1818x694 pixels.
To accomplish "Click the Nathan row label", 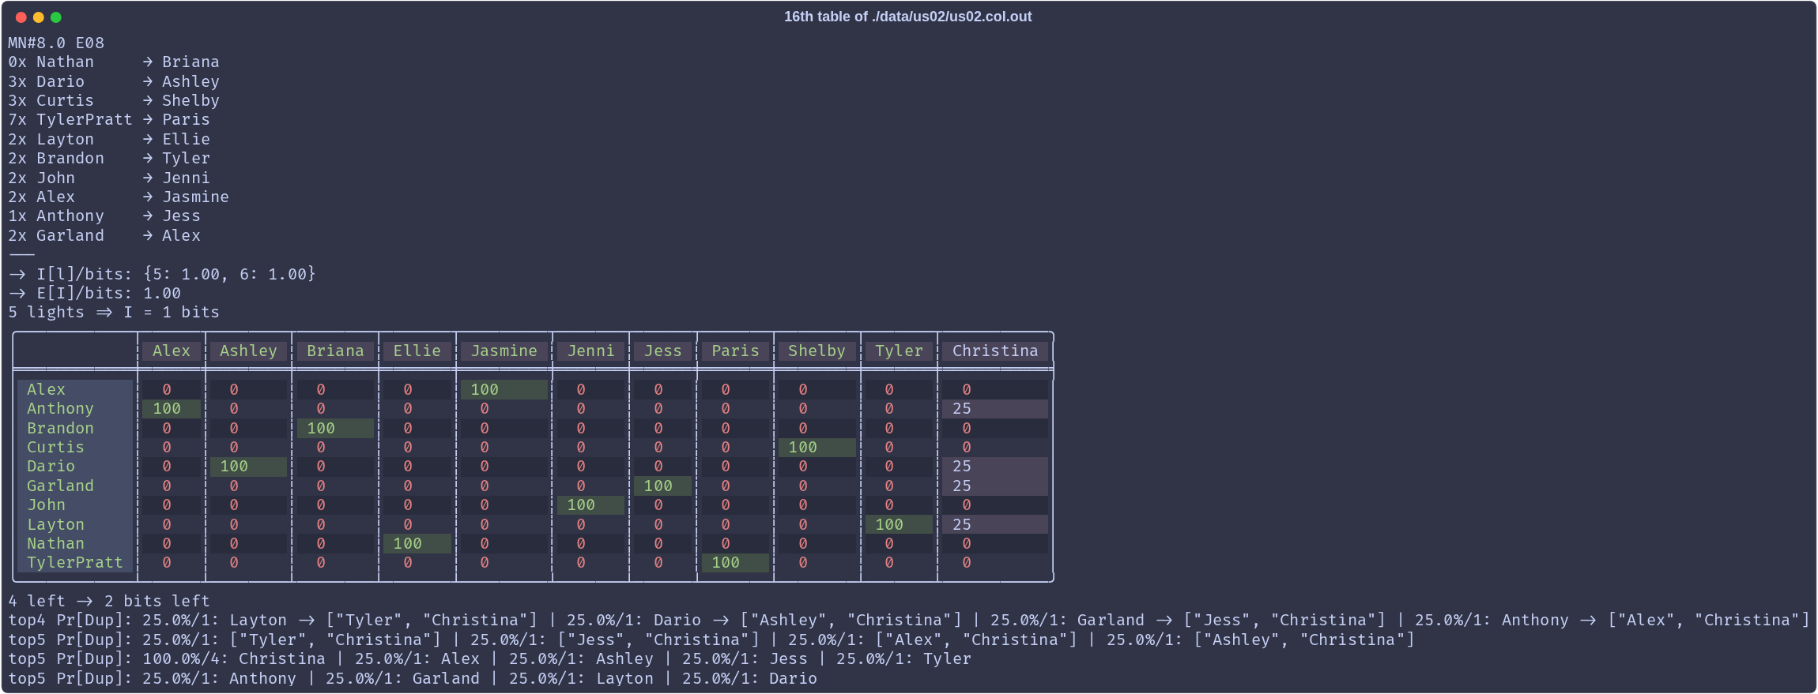I will click(x=75, y=543).
